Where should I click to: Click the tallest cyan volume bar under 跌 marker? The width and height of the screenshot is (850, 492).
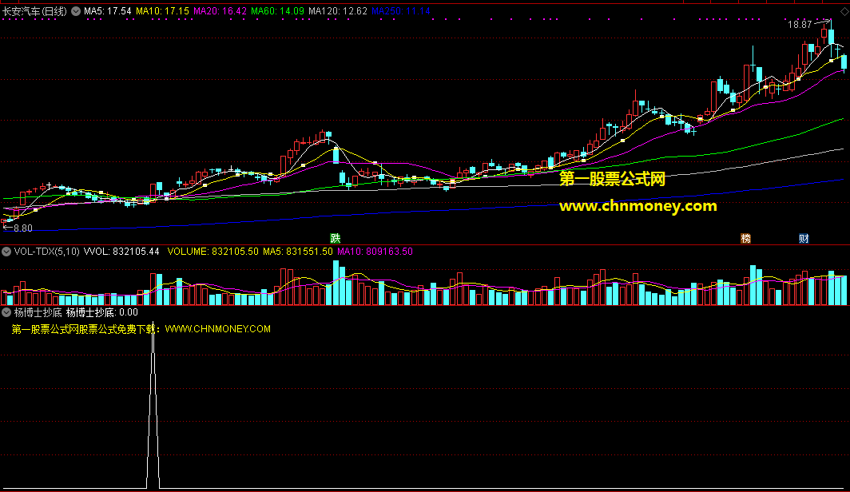pyautogui.click(x=336, y=283)
